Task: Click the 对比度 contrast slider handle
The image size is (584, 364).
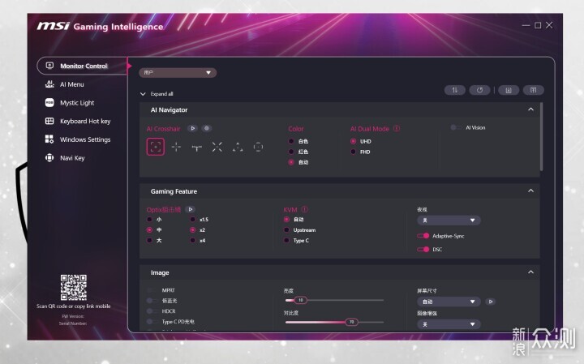Action: (351, 322)
